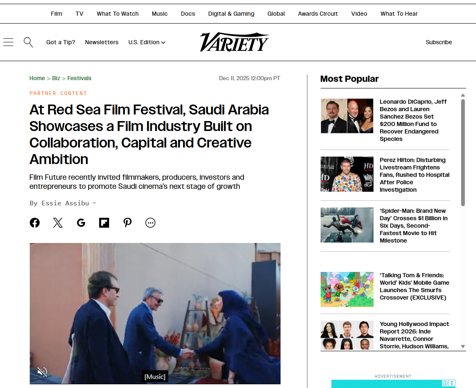476x388 pixels.
Task: Open the hamburger menu icon
Action: pyautogui.click(x=8, y=42)
